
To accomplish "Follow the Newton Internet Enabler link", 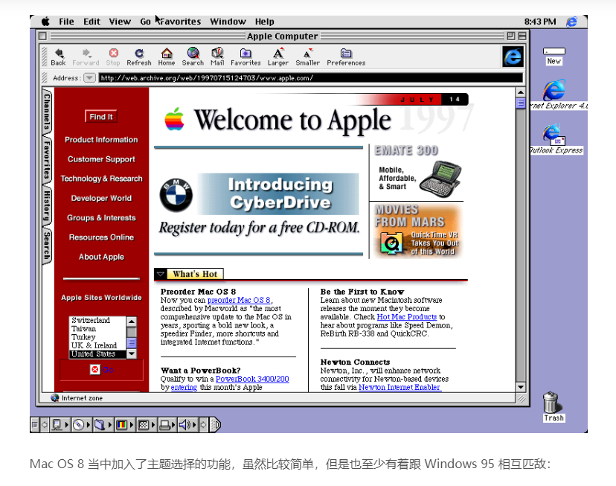I will (x=400, y=387).
